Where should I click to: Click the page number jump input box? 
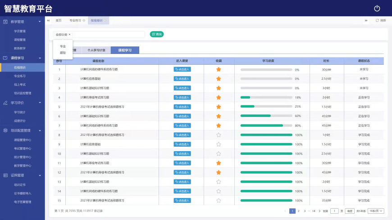[334, 211]
